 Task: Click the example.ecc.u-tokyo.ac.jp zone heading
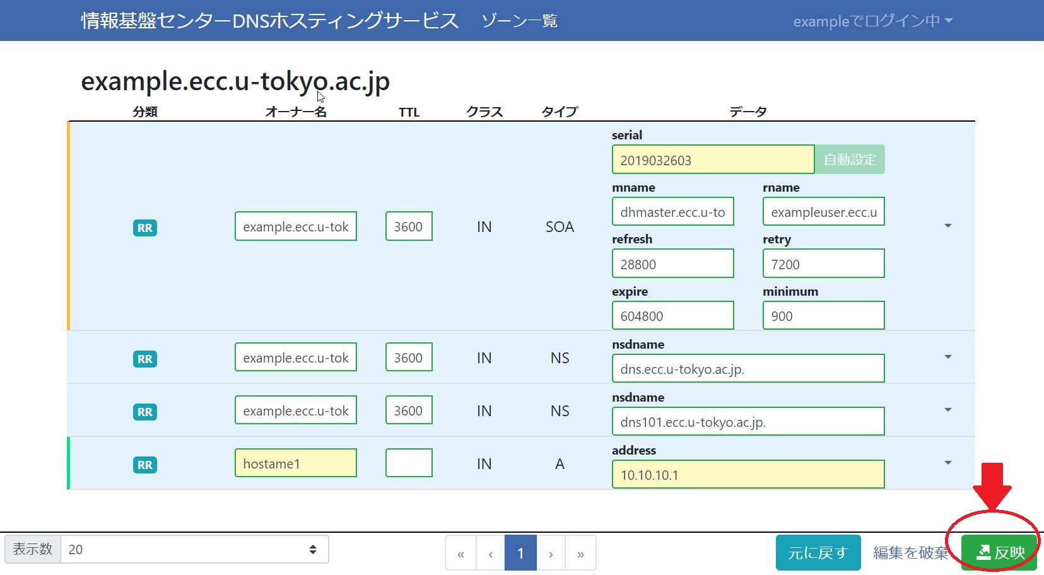[235, 82]
